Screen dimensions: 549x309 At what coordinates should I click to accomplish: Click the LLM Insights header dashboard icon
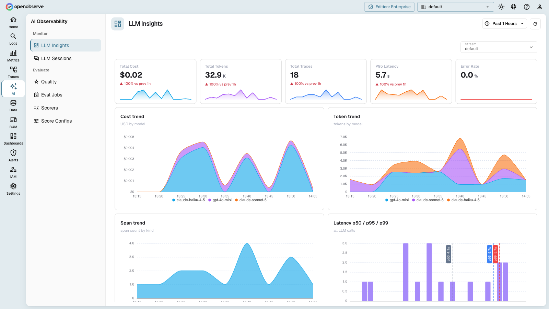[x=118, y=24]
